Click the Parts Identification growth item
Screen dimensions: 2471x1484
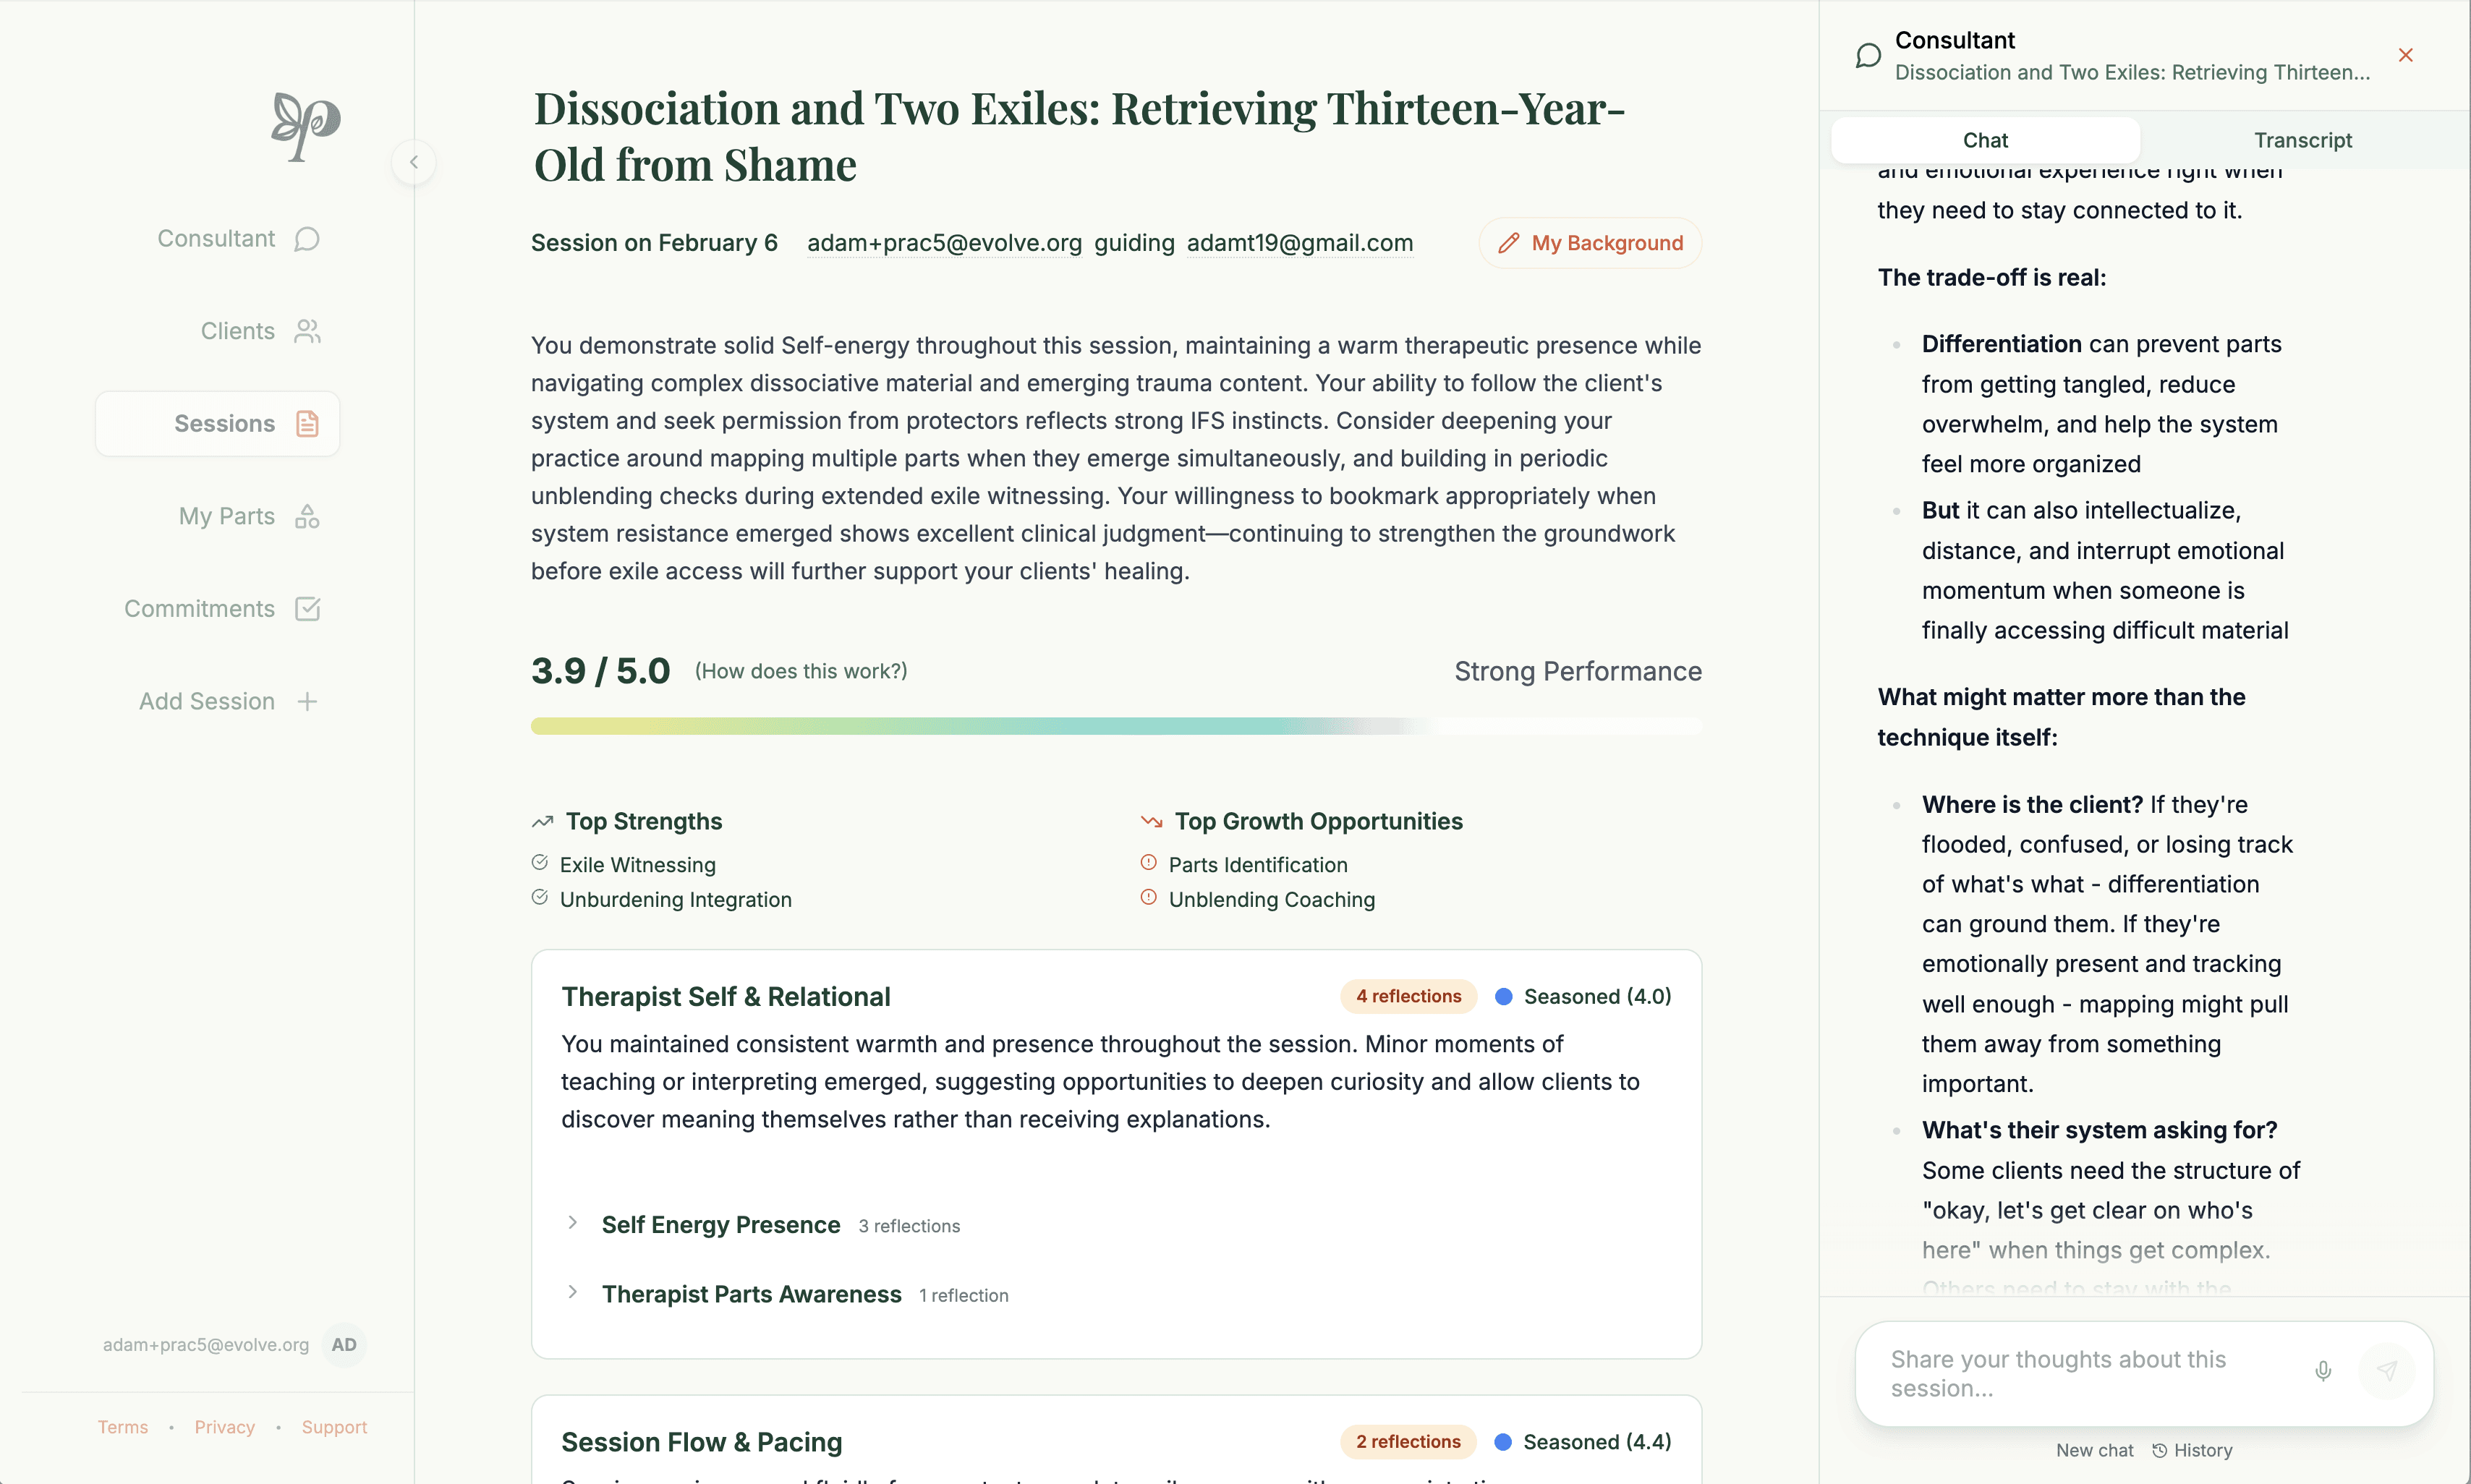(x=1258, y=865)
